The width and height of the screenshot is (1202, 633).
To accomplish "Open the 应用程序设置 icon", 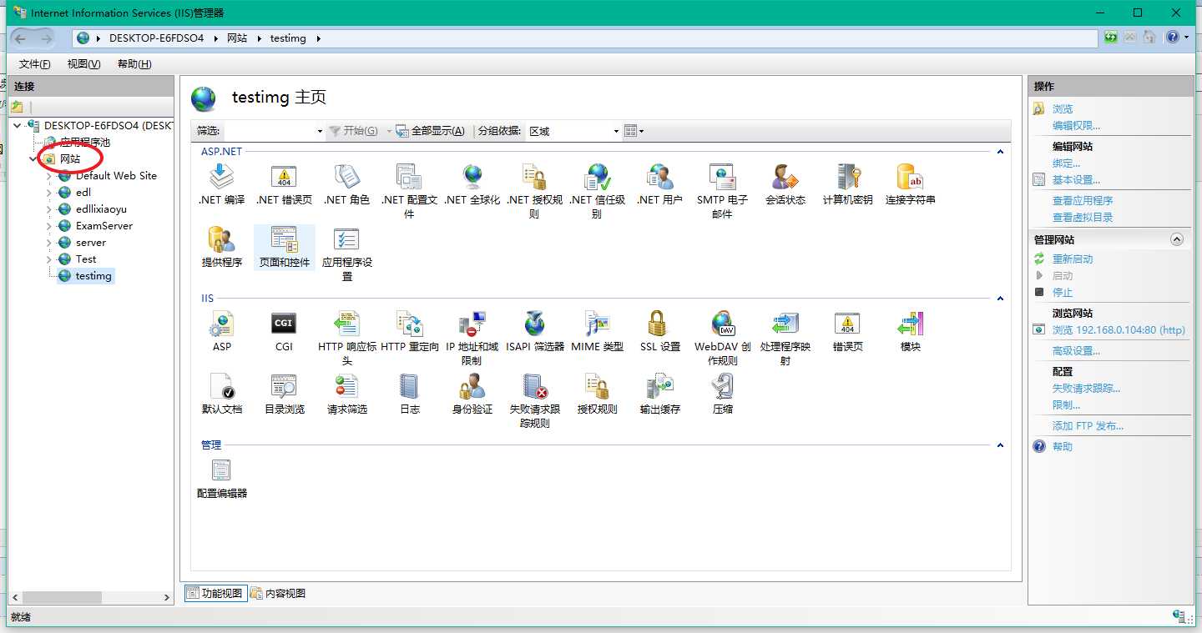I will (346, 254).
